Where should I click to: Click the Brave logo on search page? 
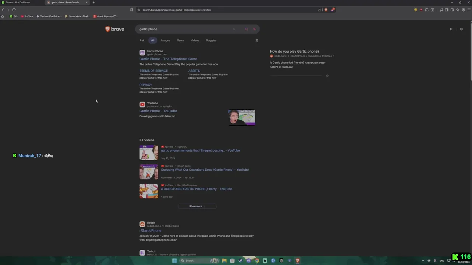click(115, 29)
